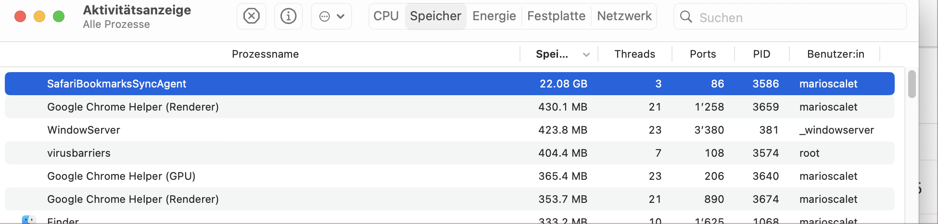Viewport: 938px width, 224px height.
Task: Click the vertical scrollbar thumb
Action: (912, 84)
